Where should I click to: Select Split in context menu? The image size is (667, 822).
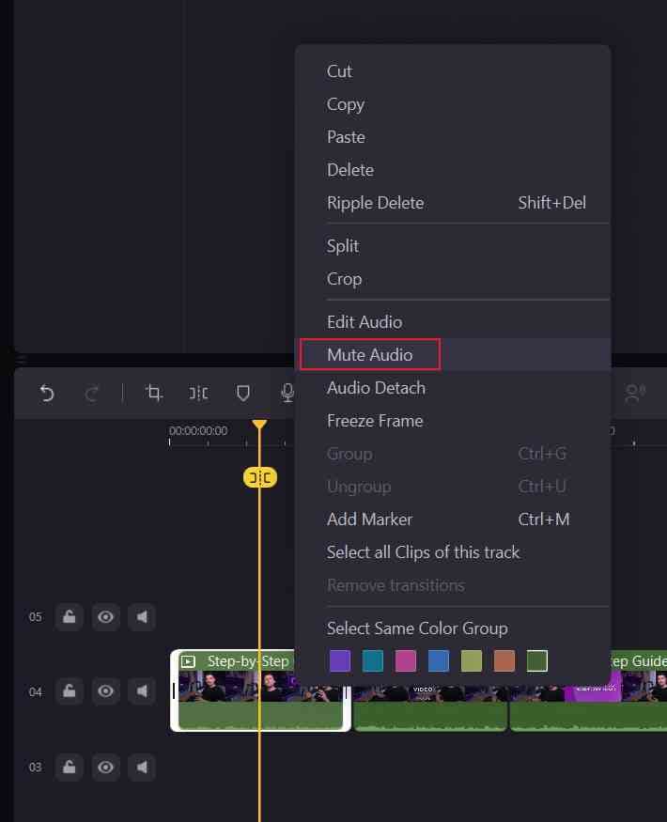pos(453,246)
